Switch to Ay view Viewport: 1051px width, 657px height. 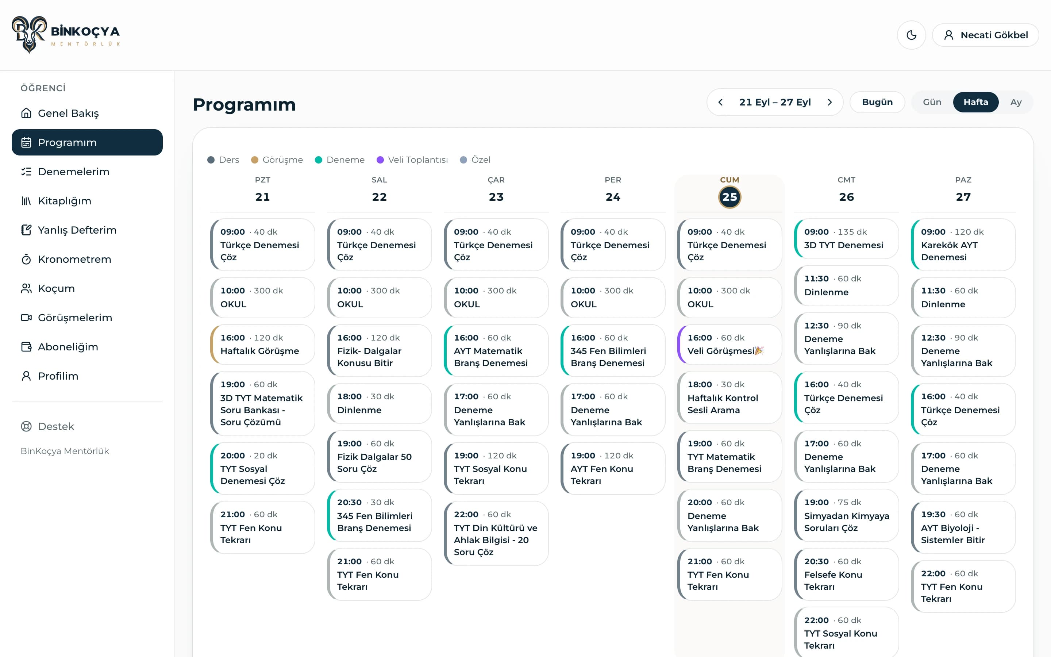point(1015,102)
